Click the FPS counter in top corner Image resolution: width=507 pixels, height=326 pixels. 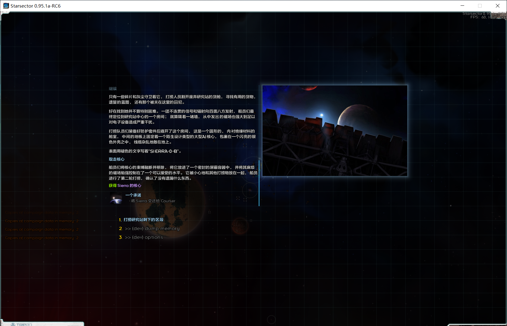point(479,17)
